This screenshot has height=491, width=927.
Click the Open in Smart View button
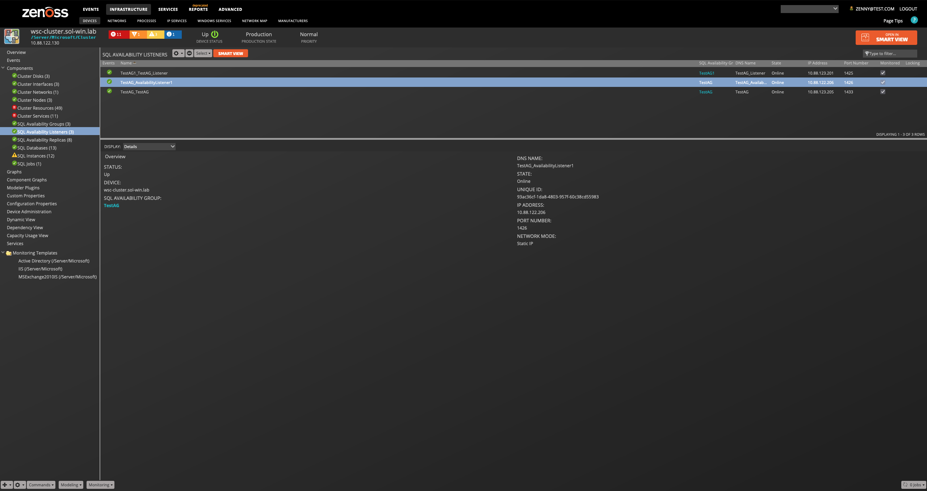point(886,37)
